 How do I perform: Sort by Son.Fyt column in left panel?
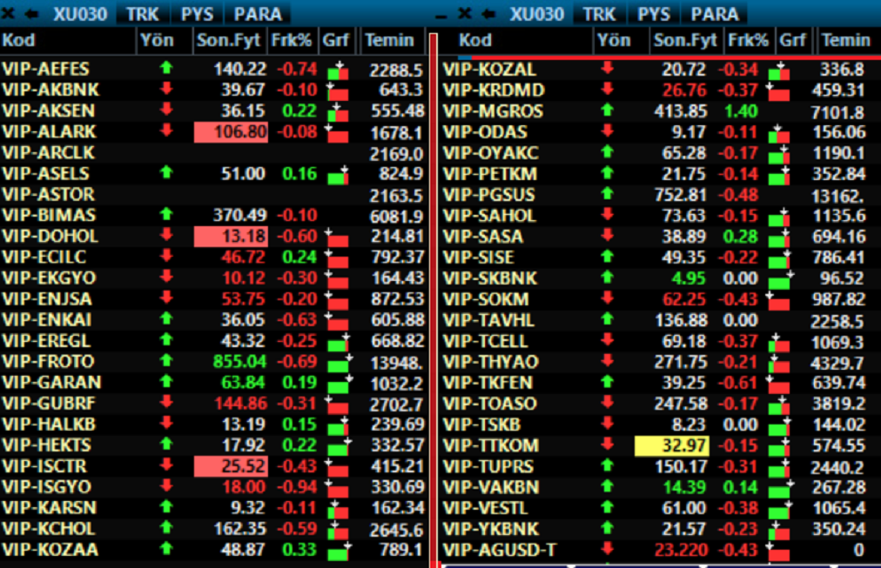(x=229, y=40)
